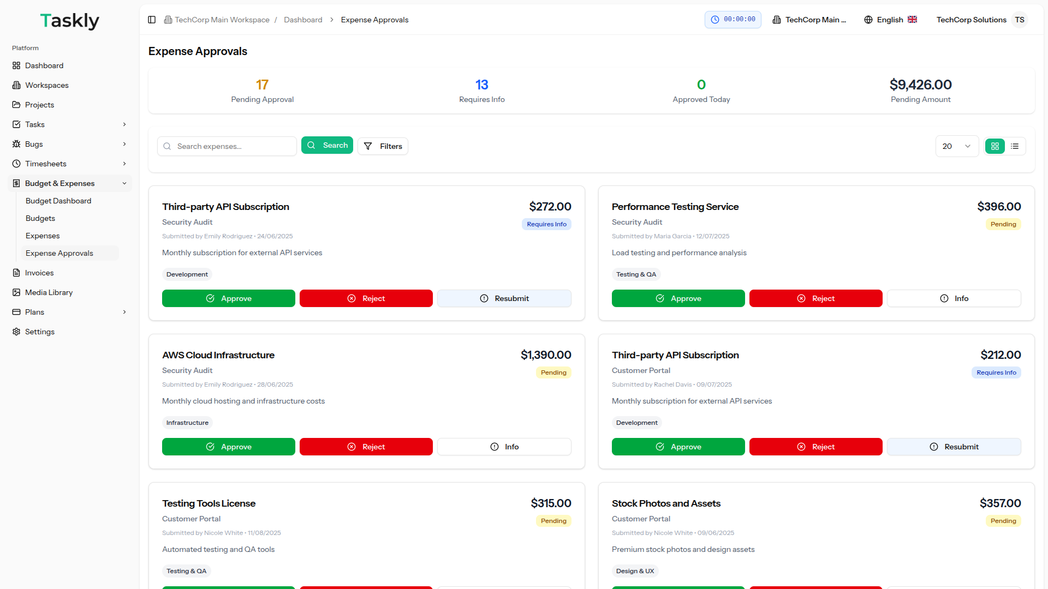Click the Invoices sidebar icon
Screen dimensions: 1048x589
click(x=16, y=273)
